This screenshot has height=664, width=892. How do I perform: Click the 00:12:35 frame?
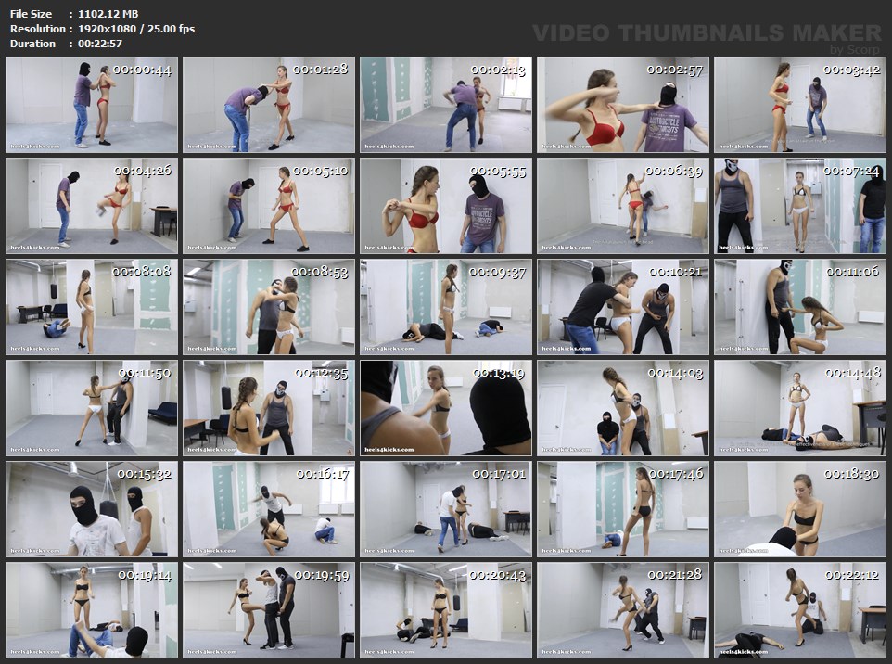pos(268,408)
